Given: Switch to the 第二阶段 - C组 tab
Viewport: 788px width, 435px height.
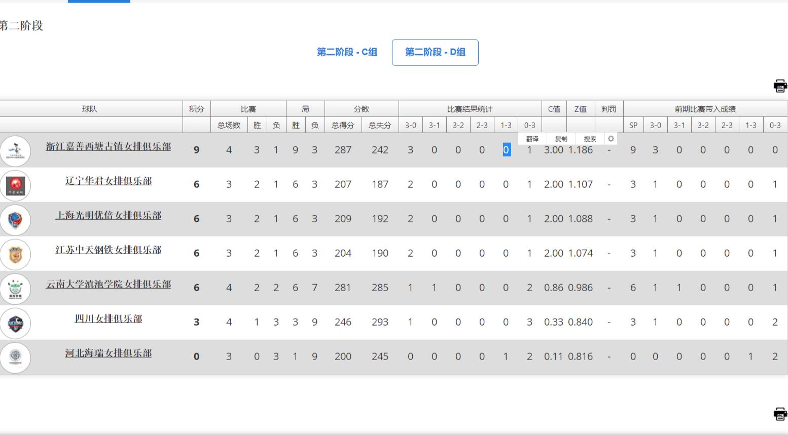Looking at the screenshot, I should [x=347, y=52].
